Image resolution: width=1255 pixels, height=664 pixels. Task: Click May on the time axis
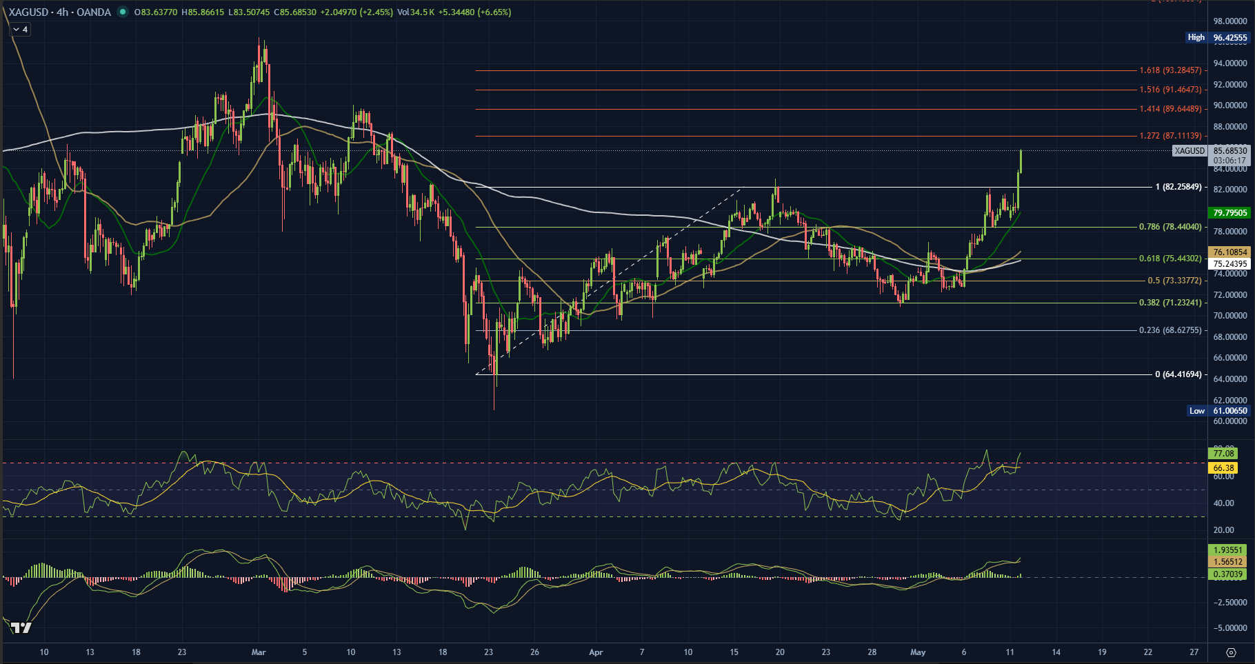(918, 652)
